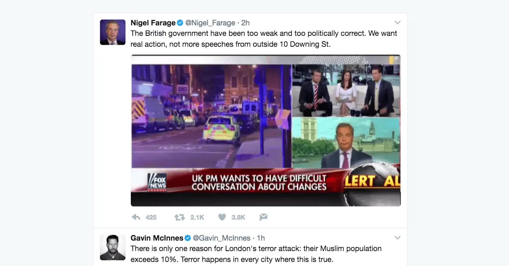
Task: Click the verified badge next to Gavin McInnes
Action: [x=188, y=238]
